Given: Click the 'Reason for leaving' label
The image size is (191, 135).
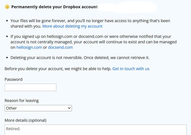Looking at the screenshot, I should coord(22,100).
